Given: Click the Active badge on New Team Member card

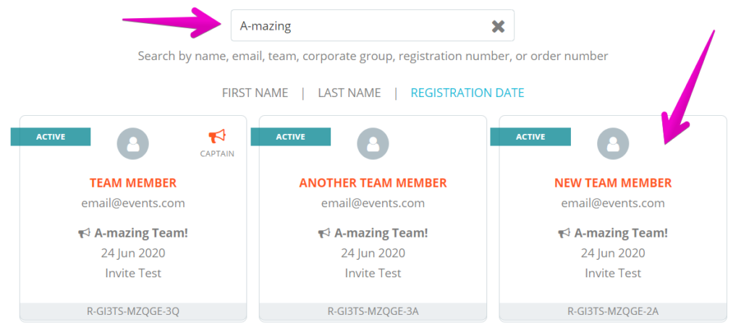Looking at the screenshot, I should point(530,137).
